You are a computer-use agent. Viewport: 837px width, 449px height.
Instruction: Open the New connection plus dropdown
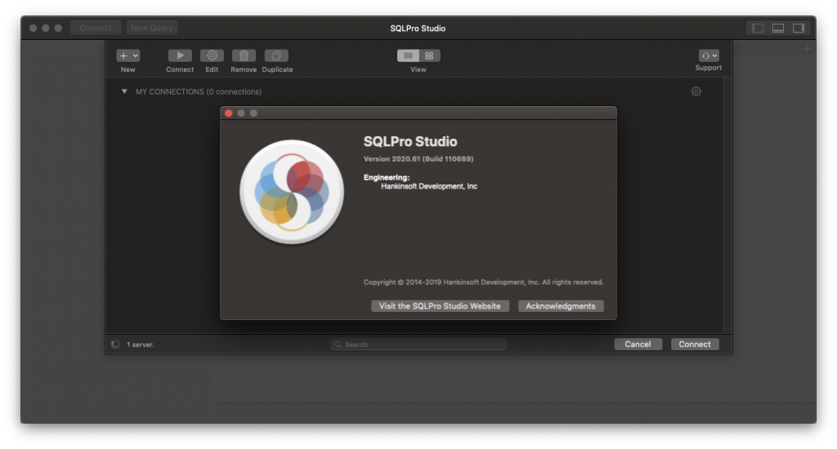pos(128,56)
